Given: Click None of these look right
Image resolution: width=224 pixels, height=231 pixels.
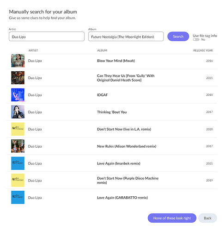Looking at the screenshot, I should (172, 218).
